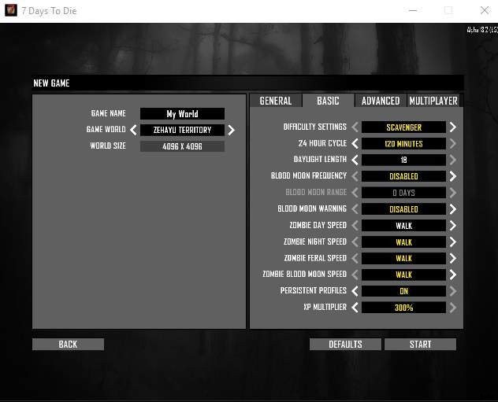
Task: Click Zombie Night Speed left arrow
Action: tap(355, 242)
